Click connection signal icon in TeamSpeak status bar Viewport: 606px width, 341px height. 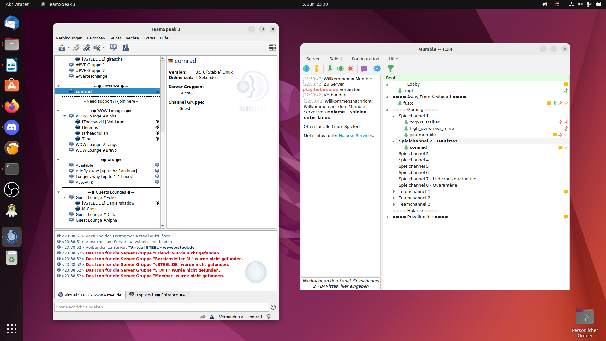269,317
